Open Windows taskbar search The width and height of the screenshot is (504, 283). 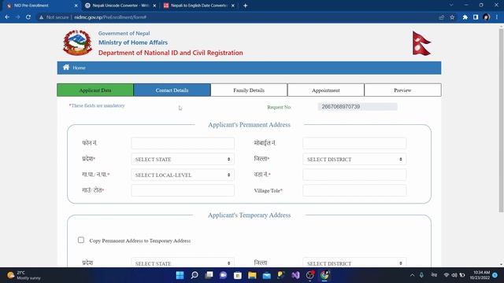click(195, 275)
